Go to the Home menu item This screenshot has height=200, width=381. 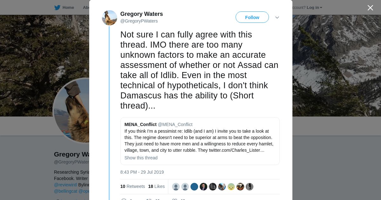point(68,8)
